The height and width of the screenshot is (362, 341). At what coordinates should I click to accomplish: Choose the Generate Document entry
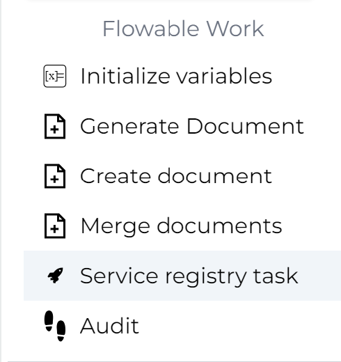pos(182,126)
